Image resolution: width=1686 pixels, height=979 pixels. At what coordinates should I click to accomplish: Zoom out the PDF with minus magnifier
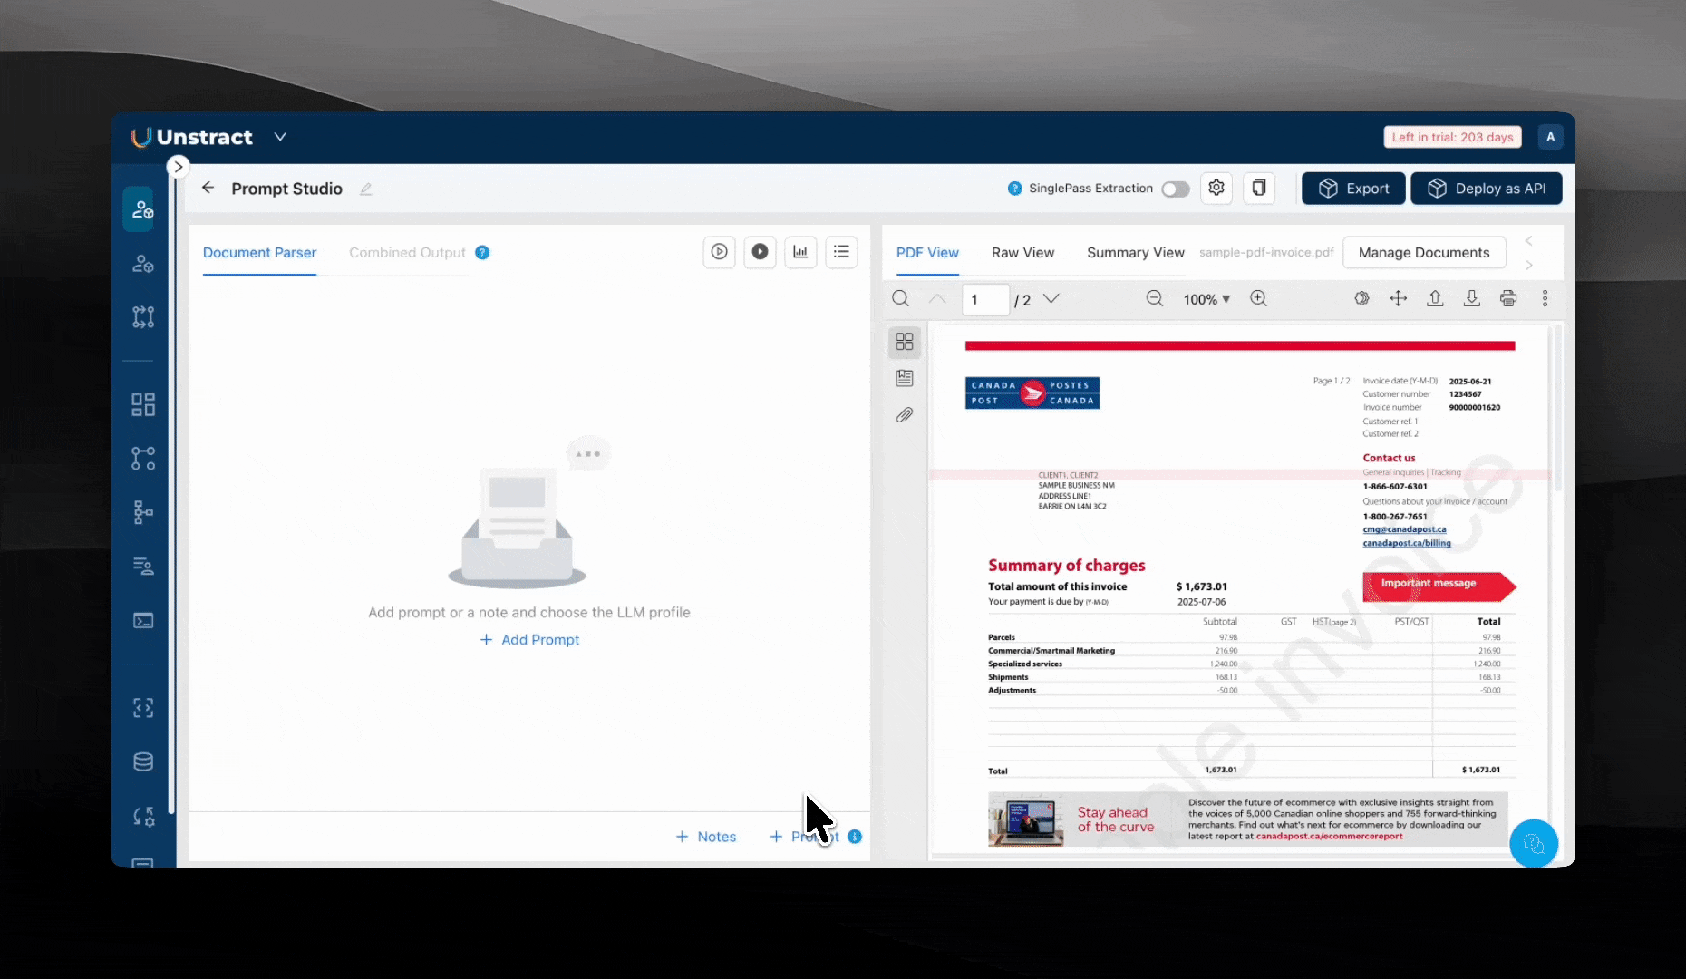pos(1154,299)
